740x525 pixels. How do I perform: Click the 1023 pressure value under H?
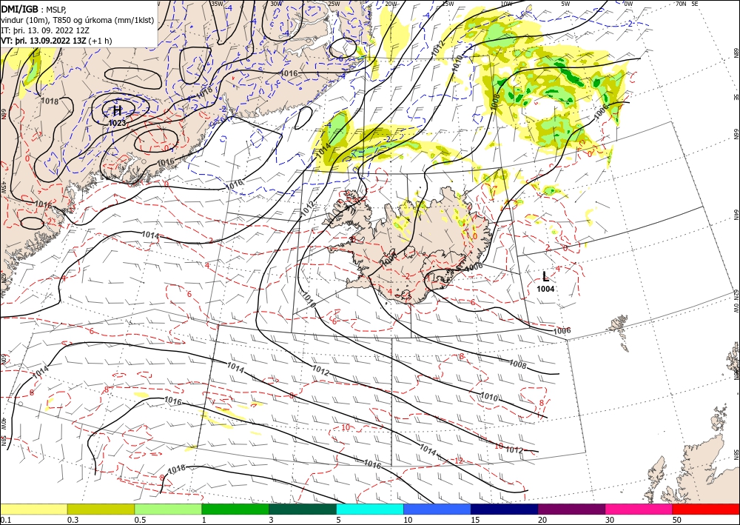117,123
